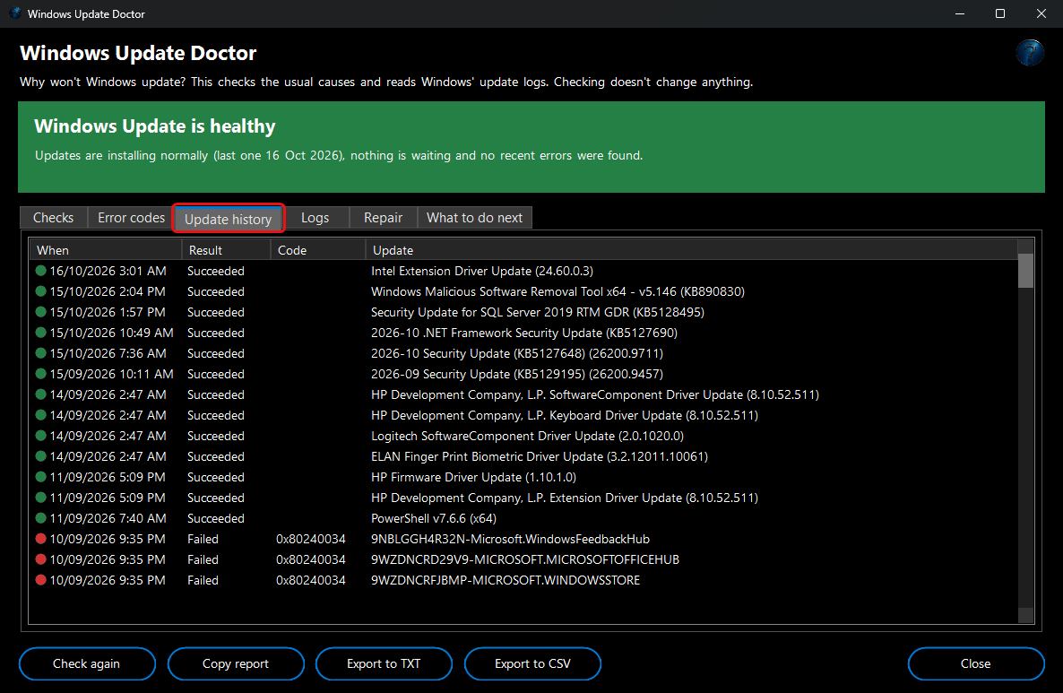Click red status dot for WINDOWSSTORE row

tap(40, 580)
